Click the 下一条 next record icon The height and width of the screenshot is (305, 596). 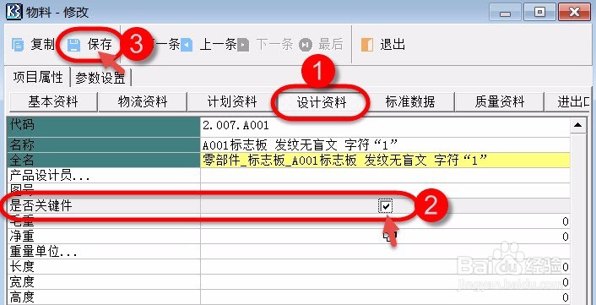[242, 45]
